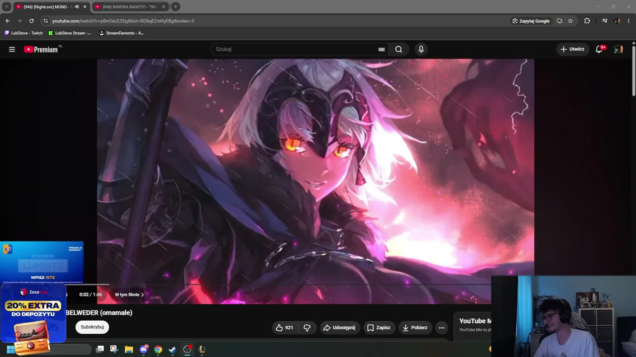
Task: Open YouTube notifications bell
Action: [599, 49]
